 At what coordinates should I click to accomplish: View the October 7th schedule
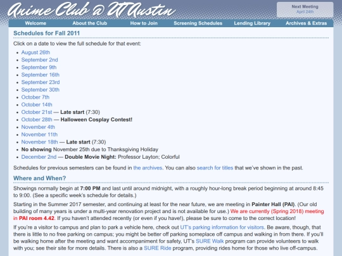[35, 97]
